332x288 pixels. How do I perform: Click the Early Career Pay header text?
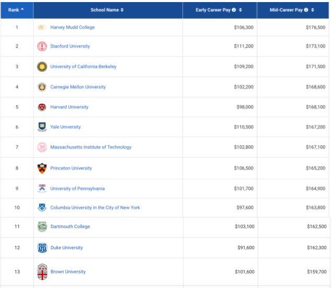click(x=213, y=10)
